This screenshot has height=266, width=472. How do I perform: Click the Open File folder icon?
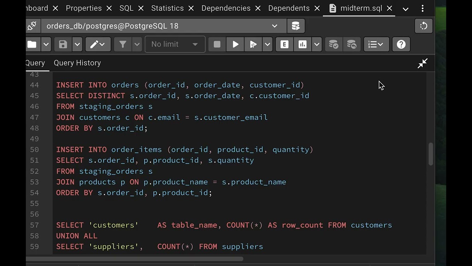(32, 44)
